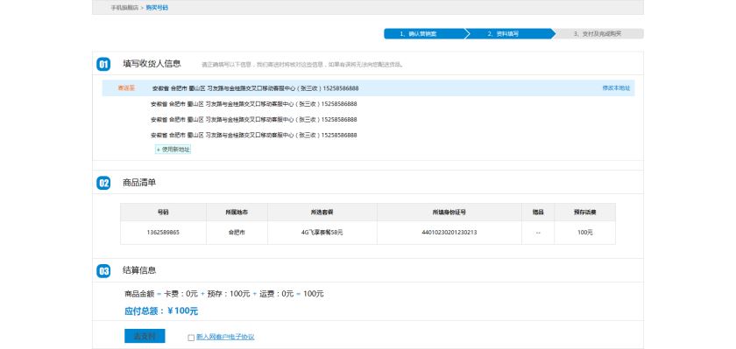Open the 新入网客户电子协议 link
Image resolution: width=736 pixels, height=349 pixels.
(x=225, y=337)
